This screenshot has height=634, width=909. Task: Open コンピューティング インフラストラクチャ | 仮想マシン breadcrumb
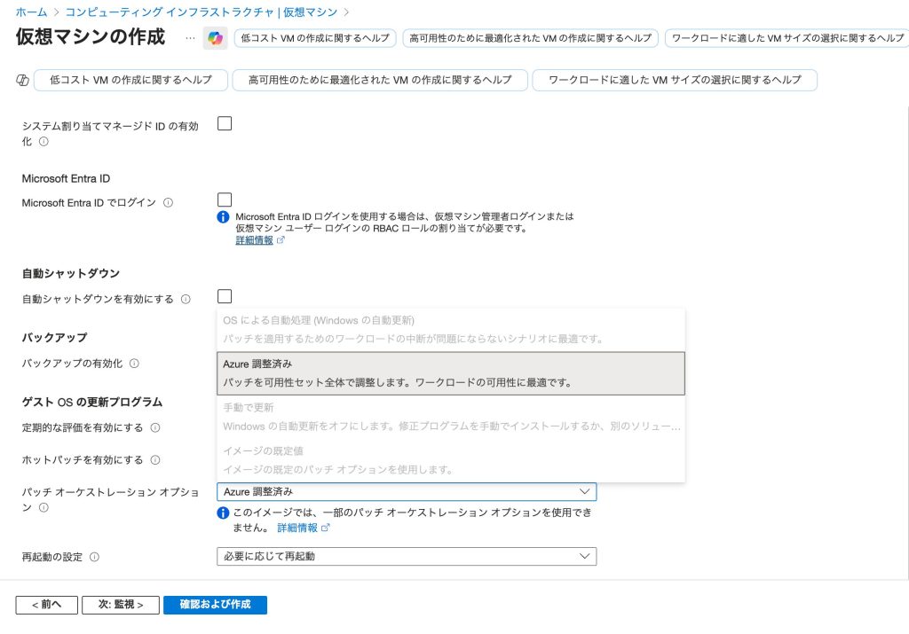pyautogui.click(x=202, y=12)
